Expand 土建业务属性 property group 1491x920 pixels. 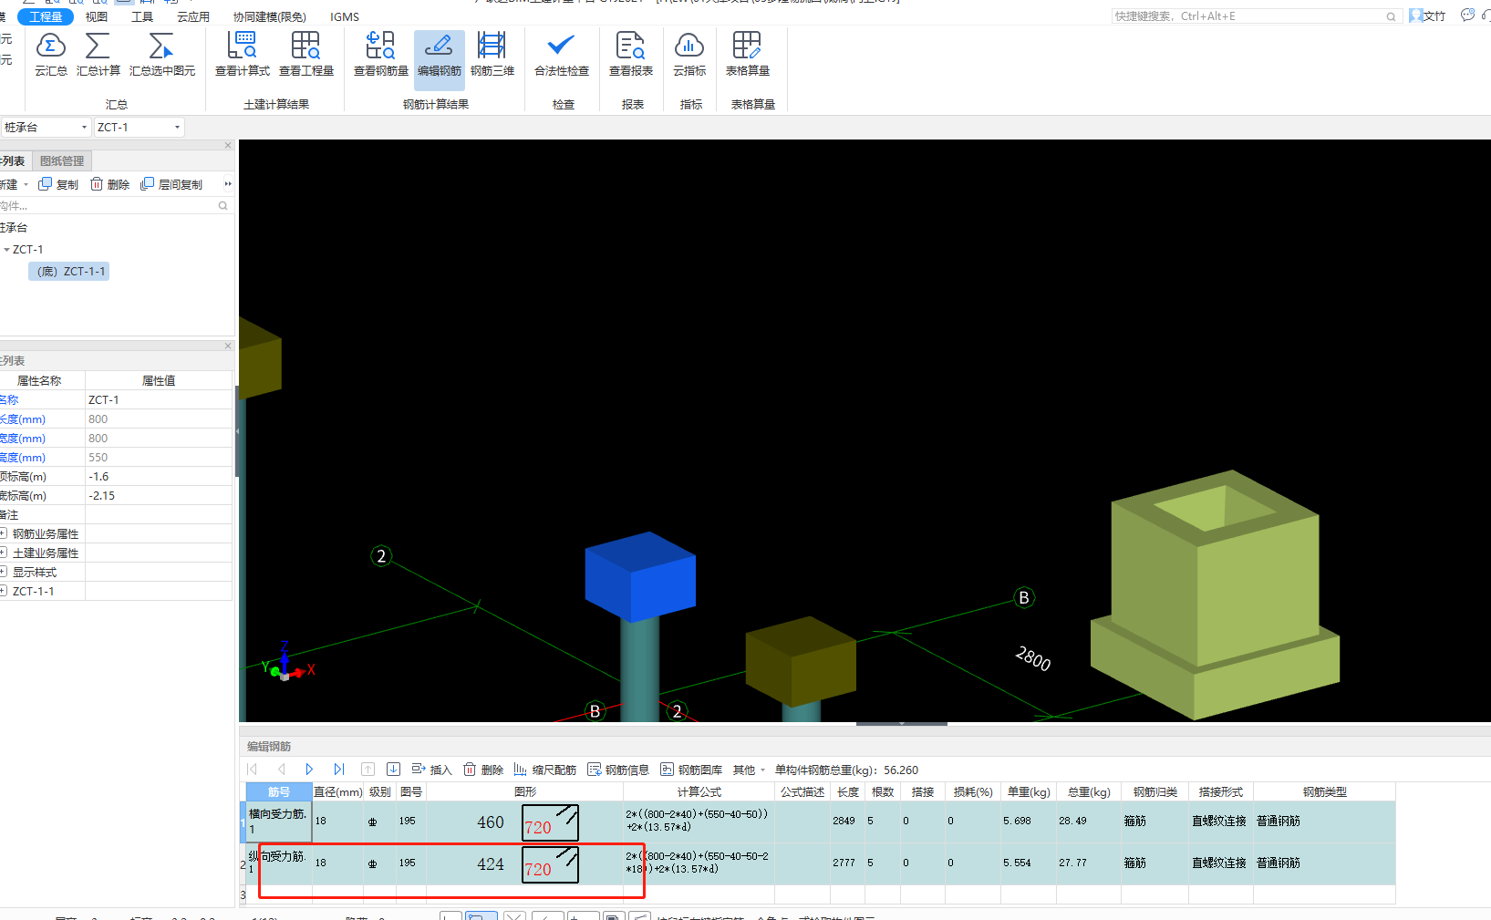click(x=4, y=553)
